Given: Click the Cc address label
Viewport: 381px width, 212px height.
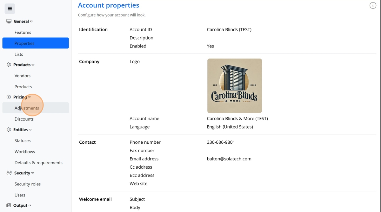Looking at the screenshot, I should [x=141, y=167].
